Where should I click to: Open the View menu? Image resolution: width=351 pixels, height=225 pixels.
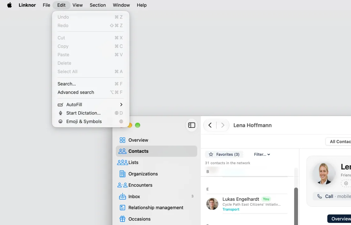(78, 5)
